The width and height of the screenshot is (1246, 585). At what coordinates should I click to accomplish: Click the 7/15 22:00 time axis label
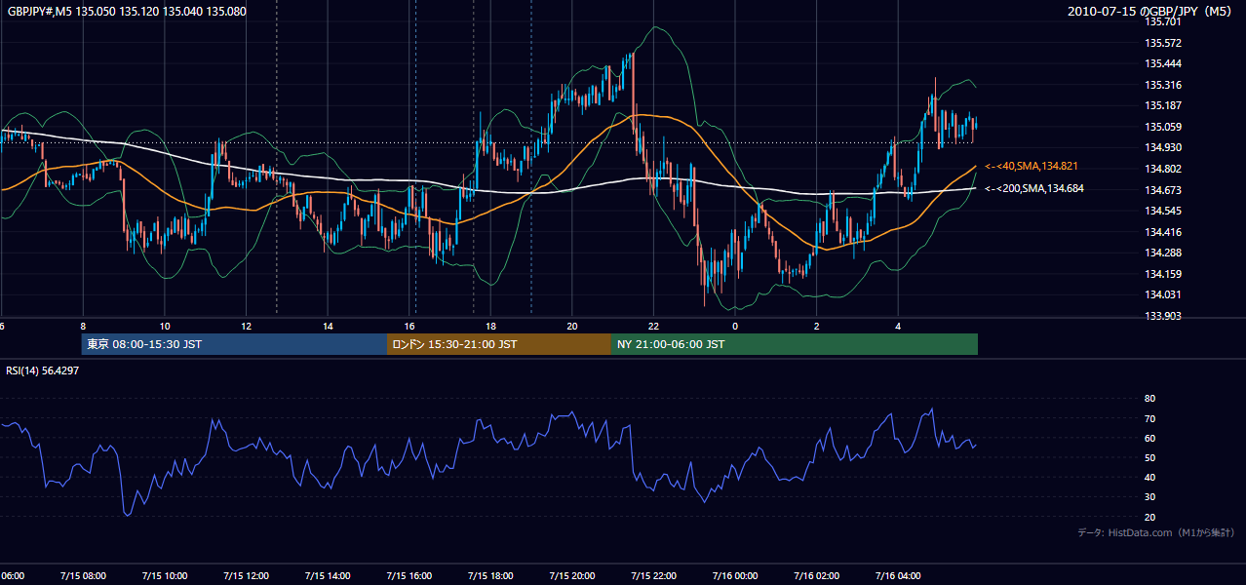(653, 576)
